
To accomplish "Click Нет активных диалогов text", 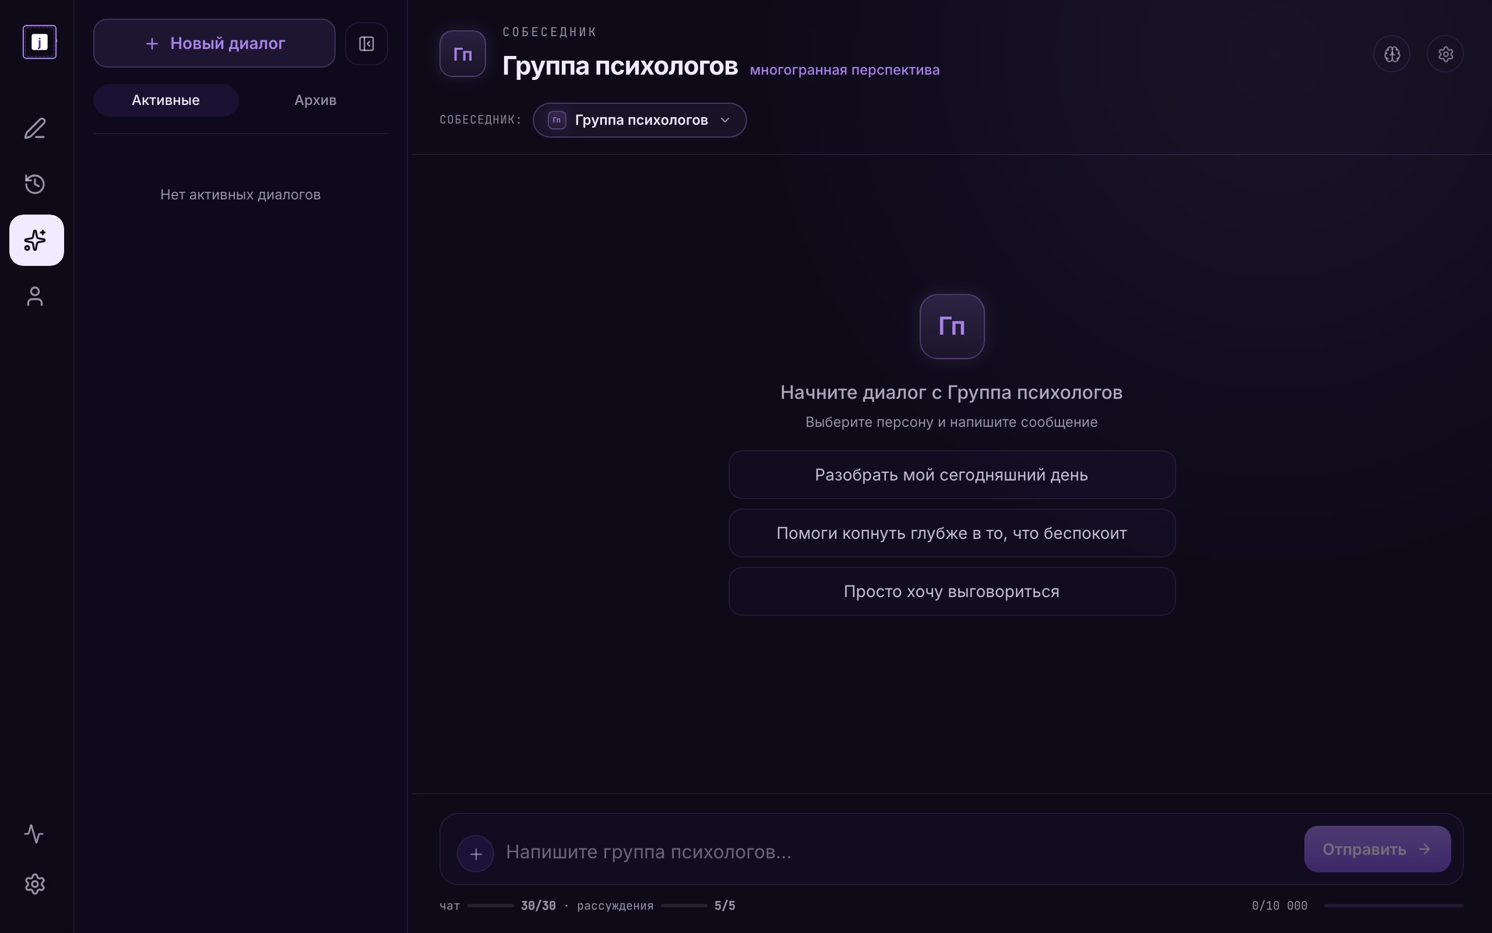I will (x=241, y=194).
